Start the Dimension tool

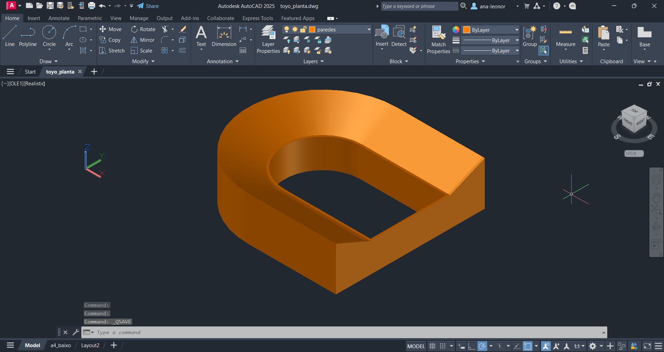tap(224, 36)
